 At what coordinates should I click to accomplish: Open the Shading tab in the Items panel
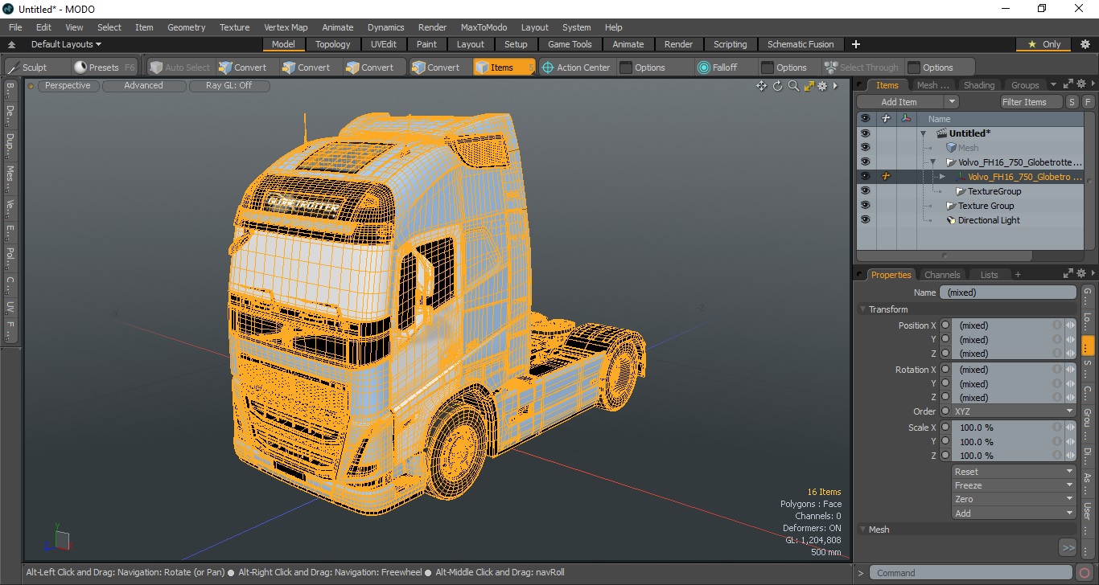[978, 85]
